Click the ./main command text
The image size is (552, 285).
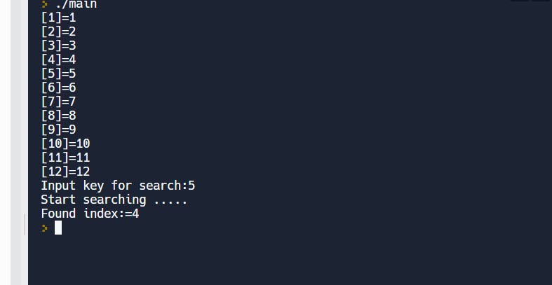tap(76, 4)
